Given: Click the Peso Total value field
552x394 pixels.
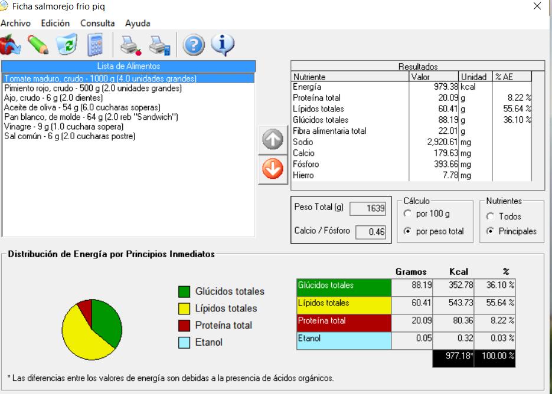Looking at the screenshot, I should tap(367, 208).
